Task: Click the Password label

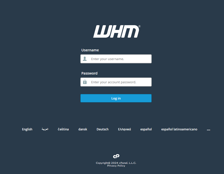Action: [89, 73]
